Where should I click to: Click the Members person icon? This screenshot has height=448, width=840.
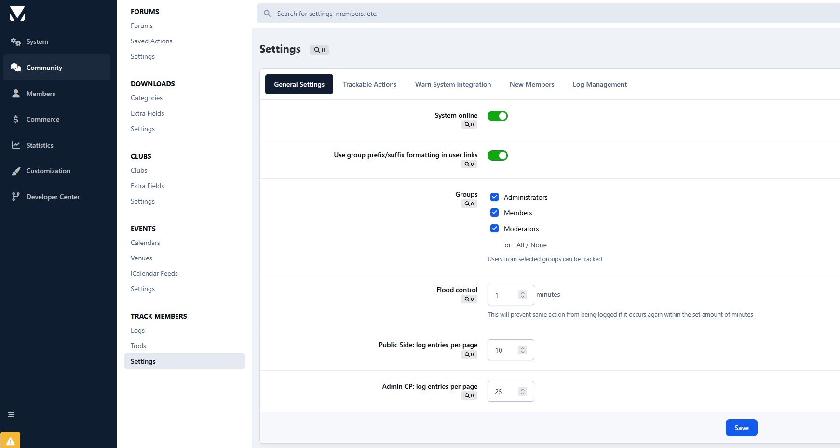16,94
